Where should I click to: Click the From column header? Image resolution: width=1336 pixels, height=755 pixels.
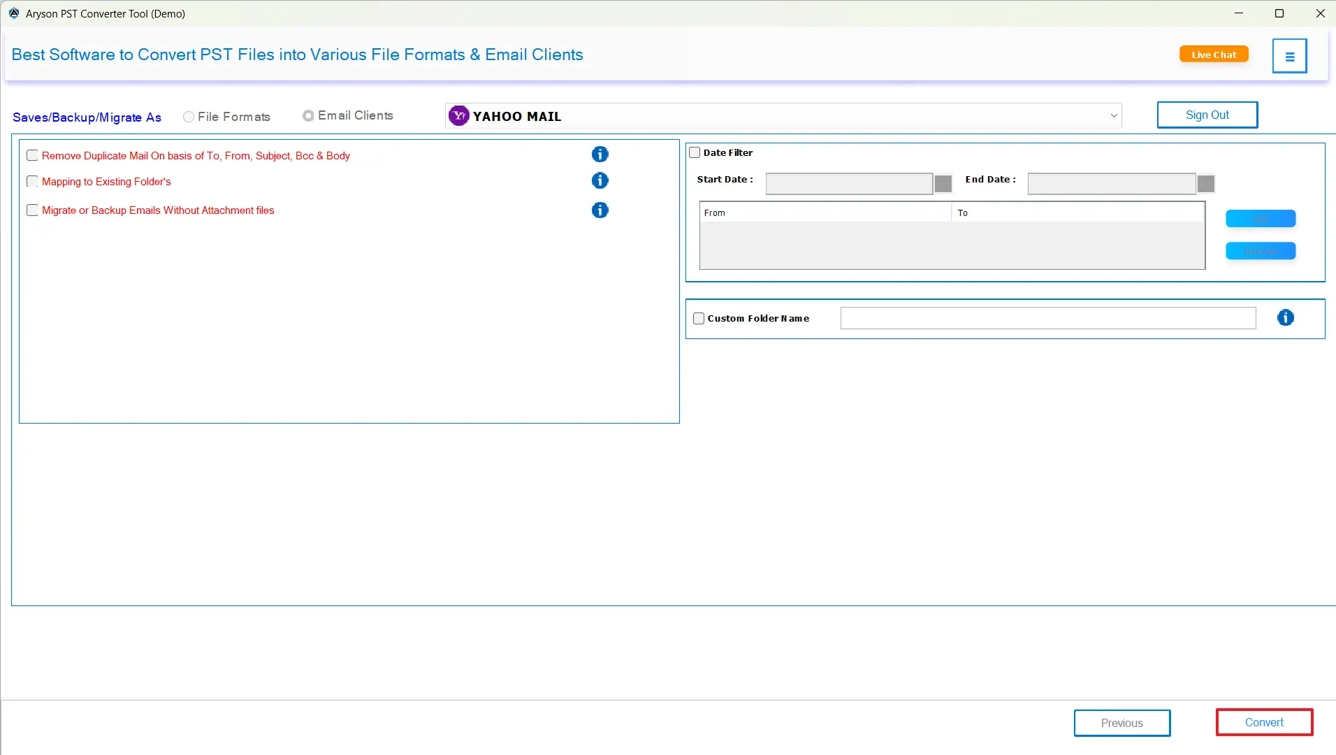(x=825, y=213)
